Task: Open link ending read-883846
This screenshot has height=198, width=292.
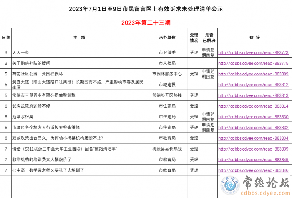Action: tap(253, 170)
